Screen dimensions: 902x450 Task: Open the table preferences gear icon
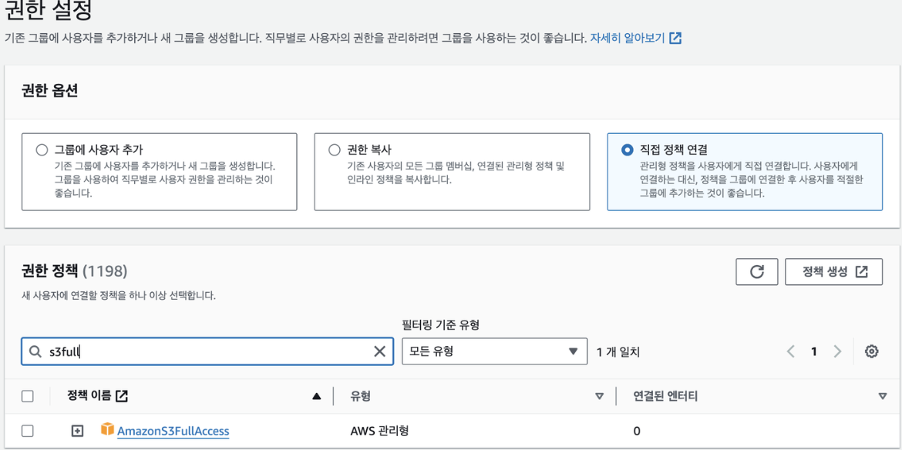(871, 351)
